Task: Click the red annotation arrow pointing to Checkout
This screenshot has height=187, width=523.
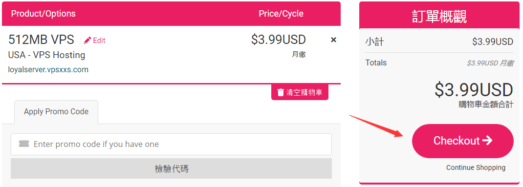Action: click(377, 126)
